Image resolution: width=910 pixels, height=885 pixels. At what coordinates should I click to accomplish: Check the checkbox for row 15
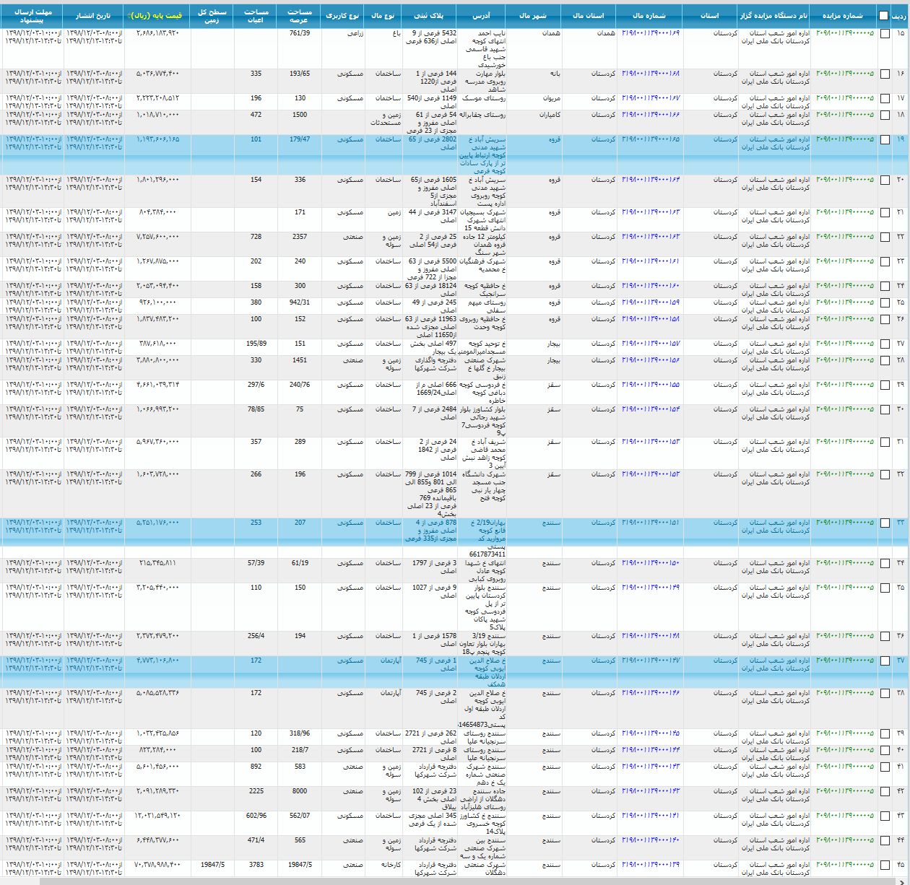[x=885, y=34]
